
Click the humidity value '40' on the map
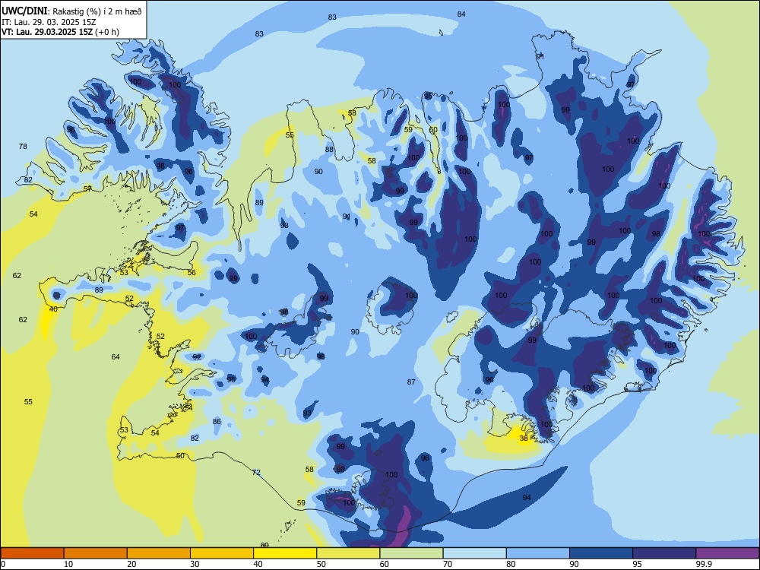(x=53, y=309)
